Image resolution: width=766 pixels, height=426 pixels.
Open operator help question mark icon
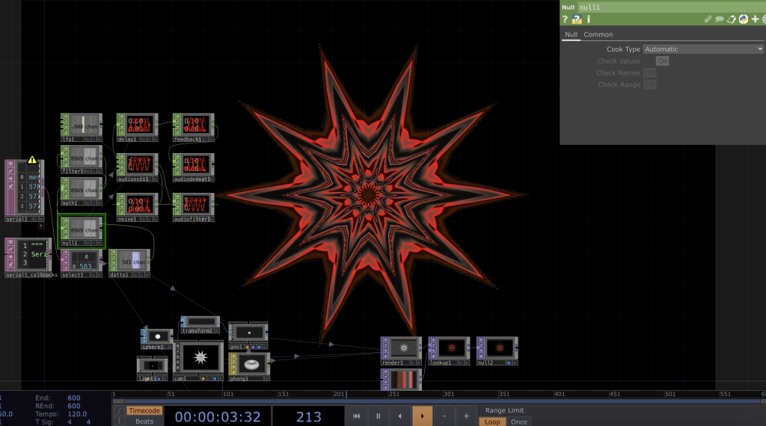566,19
